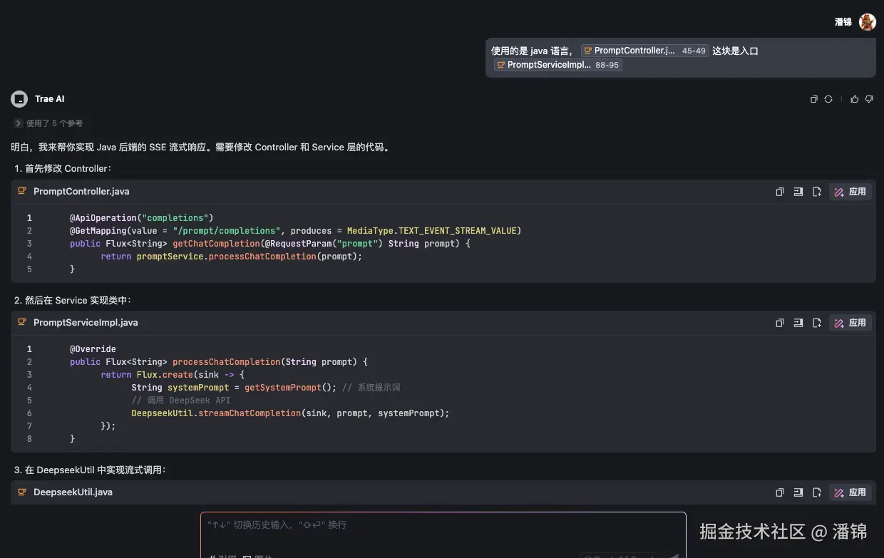
Task: Click the intro sentence starting 明白，我来帮你实现
Action: tap(200, 148)
